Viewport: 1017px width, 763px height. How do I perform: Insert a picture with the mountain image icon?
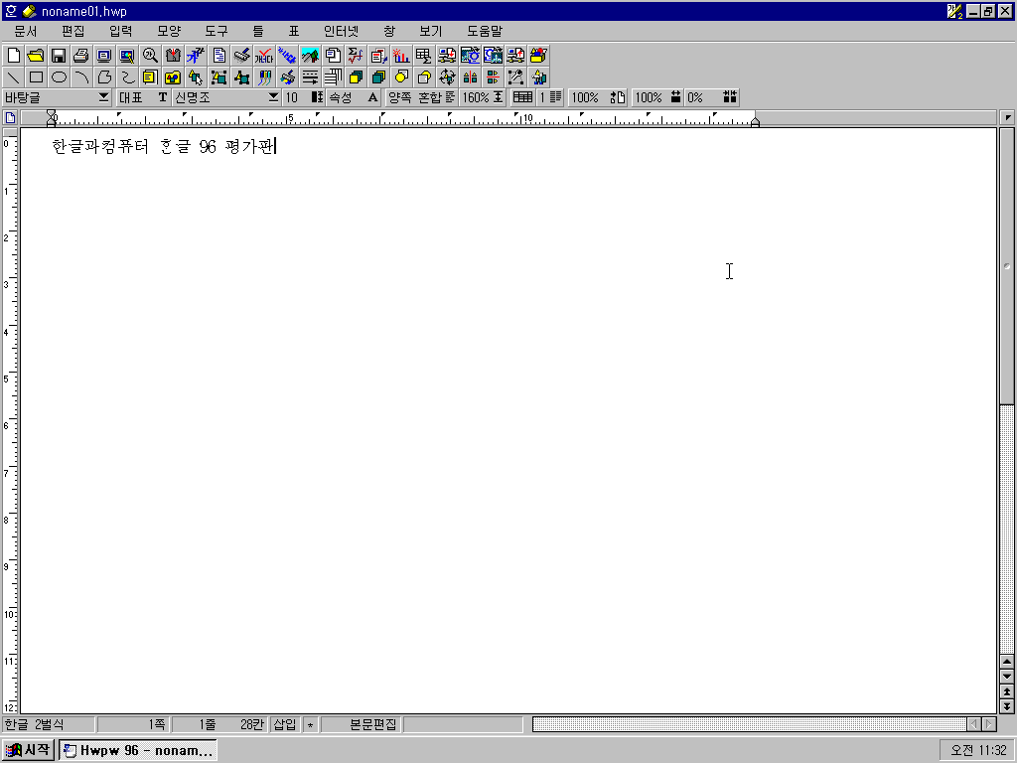(x=310, y=56)
